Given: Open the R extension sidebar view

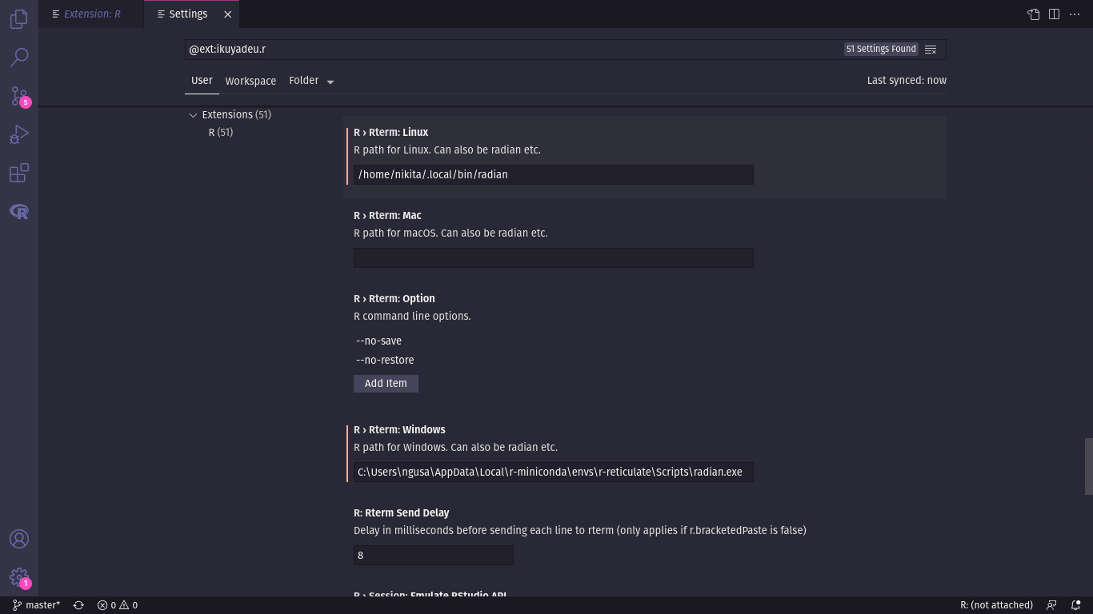Looking at the screenshot, I should click(x=18, y=212).
